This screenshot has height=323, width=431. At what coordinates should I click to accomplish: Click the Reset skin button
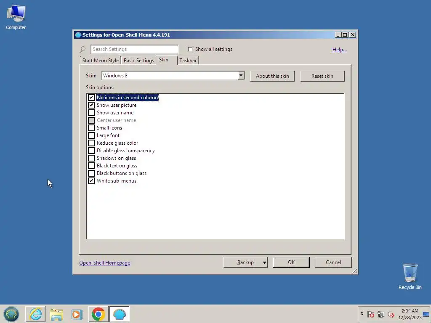tap(322, 76)
